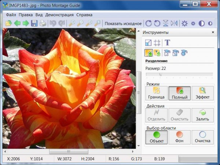The width and height of the screenshot is (220, 165).
Task: Open the Файл menu
Action: [x=11, y=15]
